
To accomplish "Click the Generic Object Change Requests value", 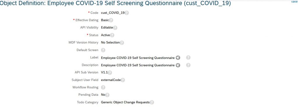I will (125, 102).
